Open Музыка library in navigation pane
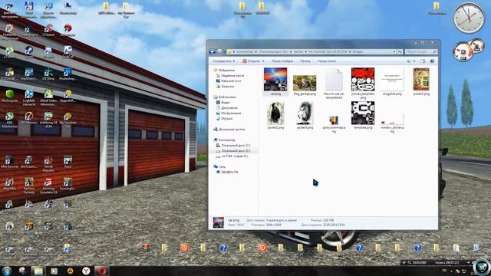Viewport: 491px width, 276px height. pyautogui.click(x=225, y=119)
